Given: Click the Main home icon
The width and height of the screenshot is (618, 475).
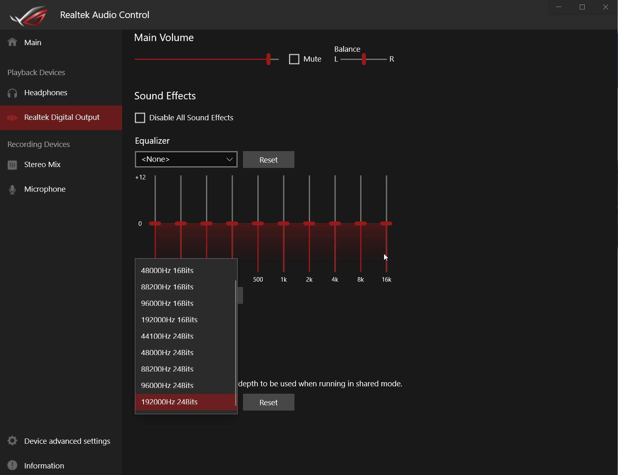Looking at the screenshot, I should (x=12, y=42).
